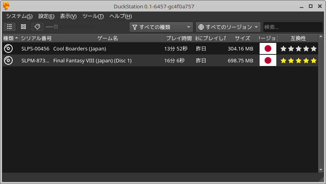Click 昨日 in Cool Boarders row
The width and height of the screenshot is (326, 184).
coord(201,48)
